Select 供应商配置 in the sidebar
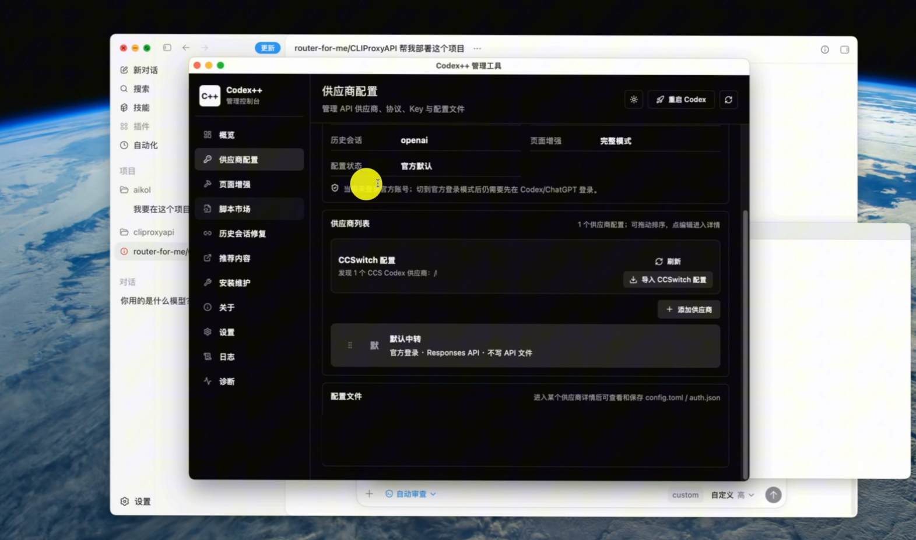 [249, 160]
